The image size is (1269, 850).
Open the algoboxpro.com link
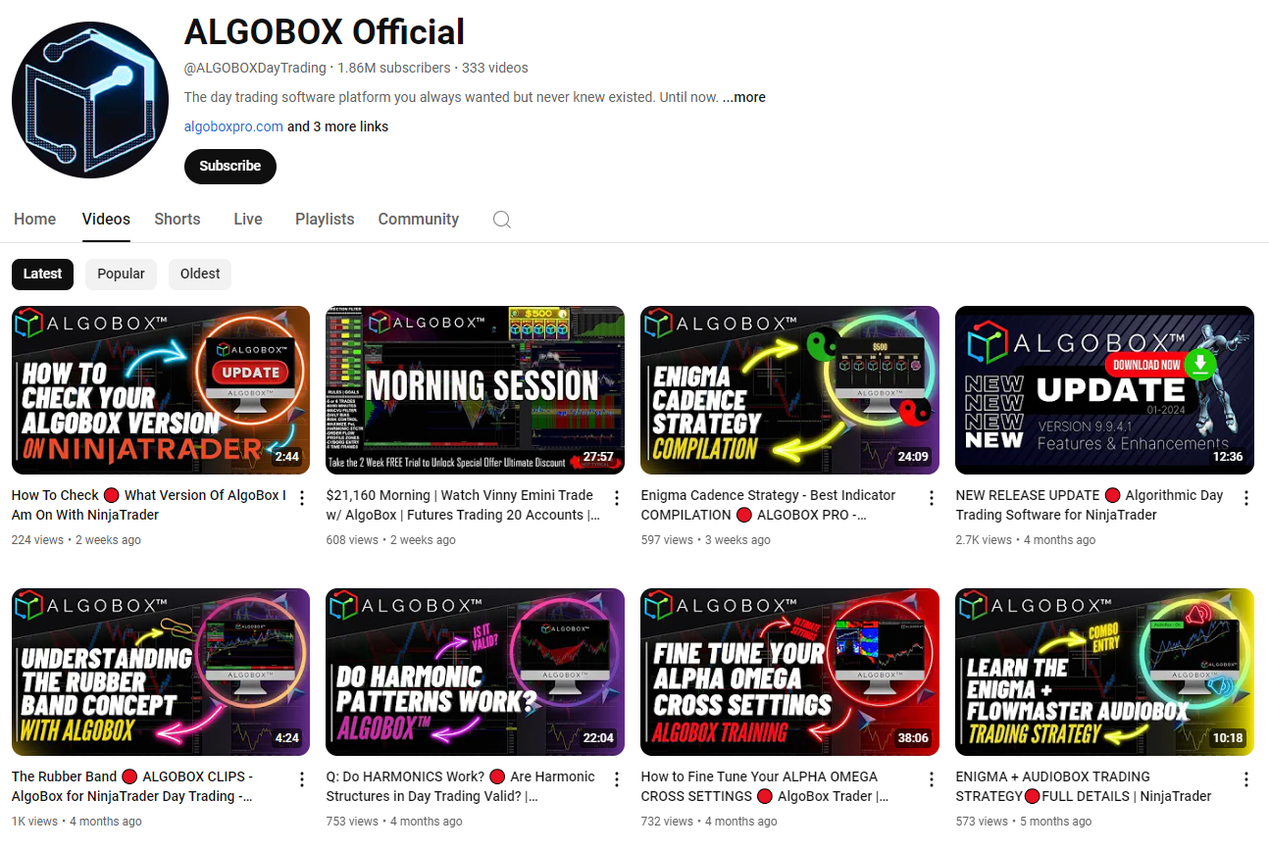(x=233, y=126)
